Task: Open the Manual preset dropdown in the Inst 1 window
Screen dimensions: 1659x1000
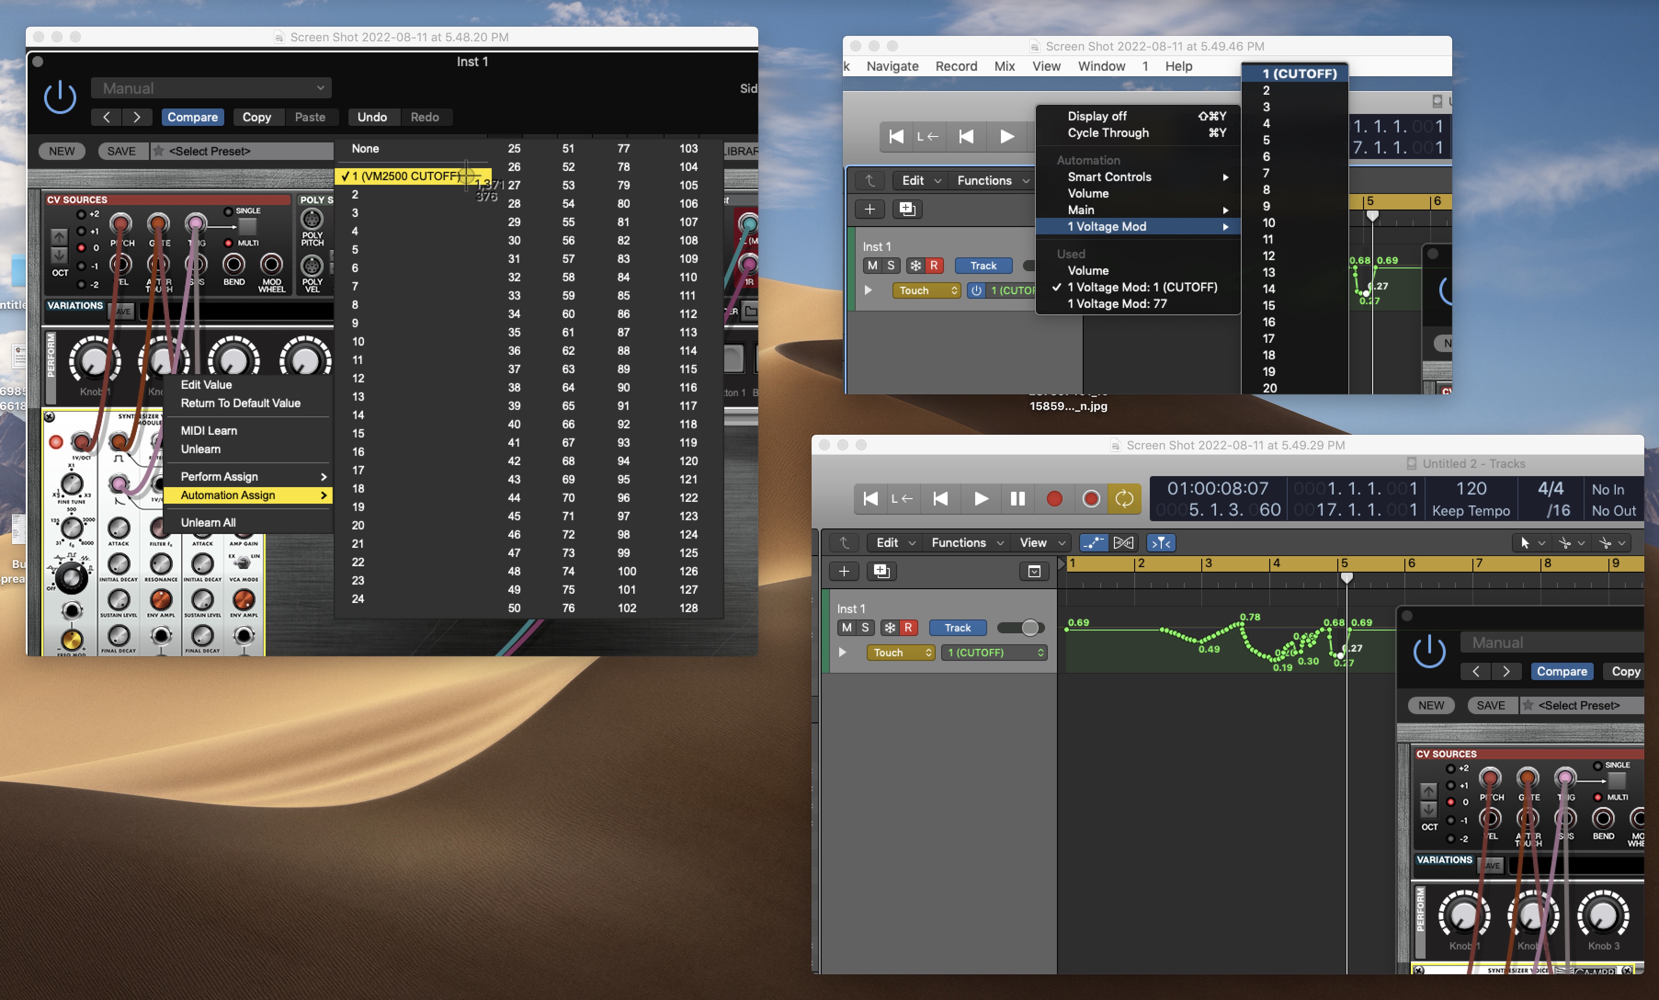Action: (211, 88)
